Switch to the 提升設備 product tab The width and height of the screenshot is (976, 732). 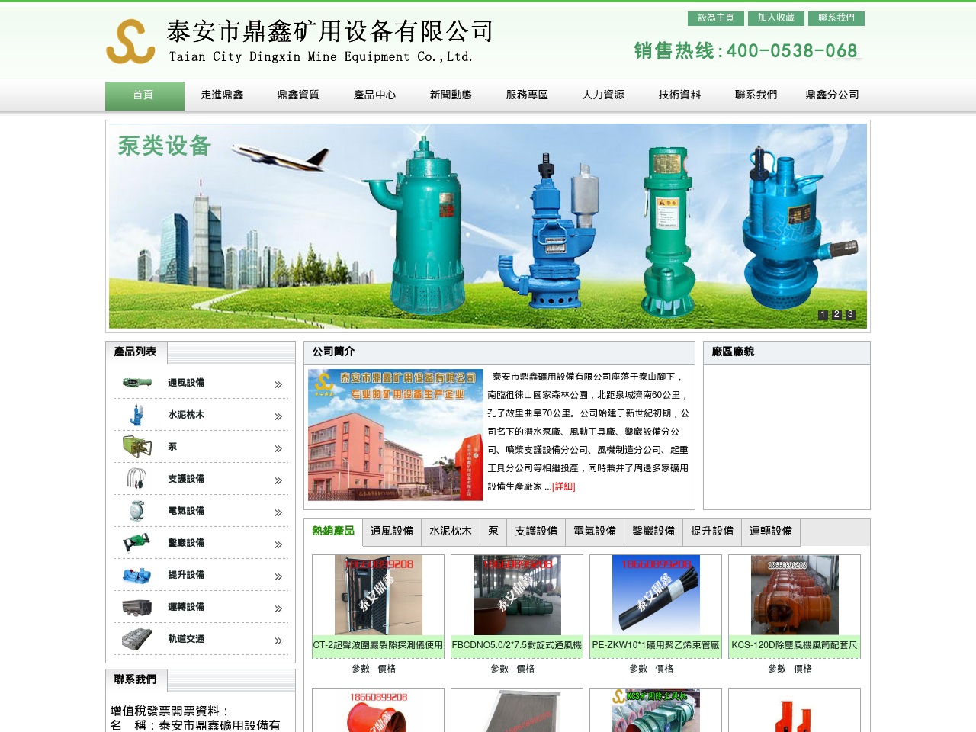pos(712,531)
